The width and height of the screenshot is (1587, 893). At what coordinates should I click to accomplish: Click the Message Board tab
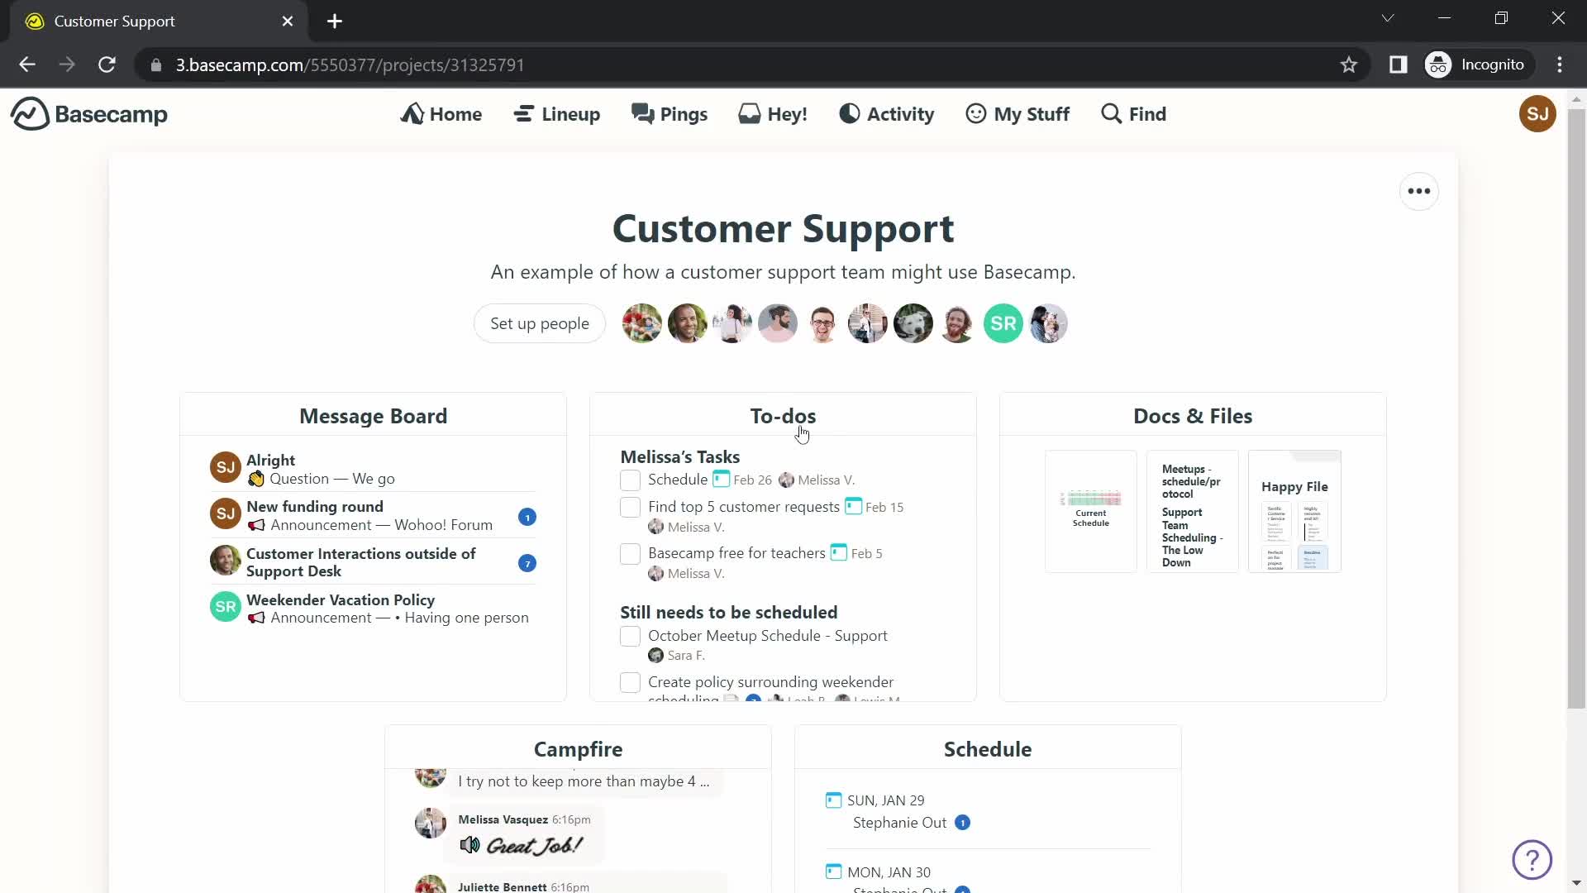point(373,415)
